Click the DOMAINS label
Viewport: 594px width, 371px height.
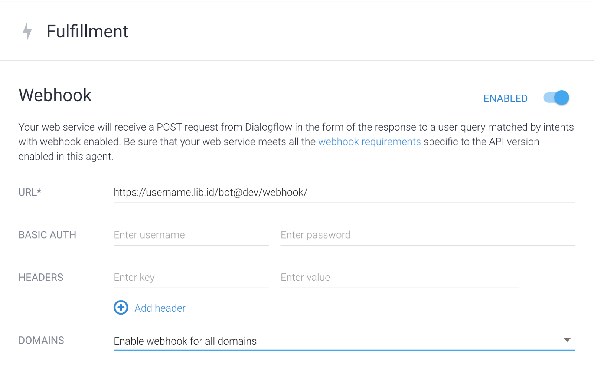click(41, 341)
